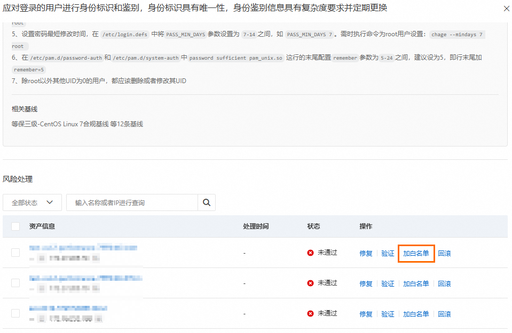
Task: Click 加白名单 in the first asset row
Action: [416, 253]
